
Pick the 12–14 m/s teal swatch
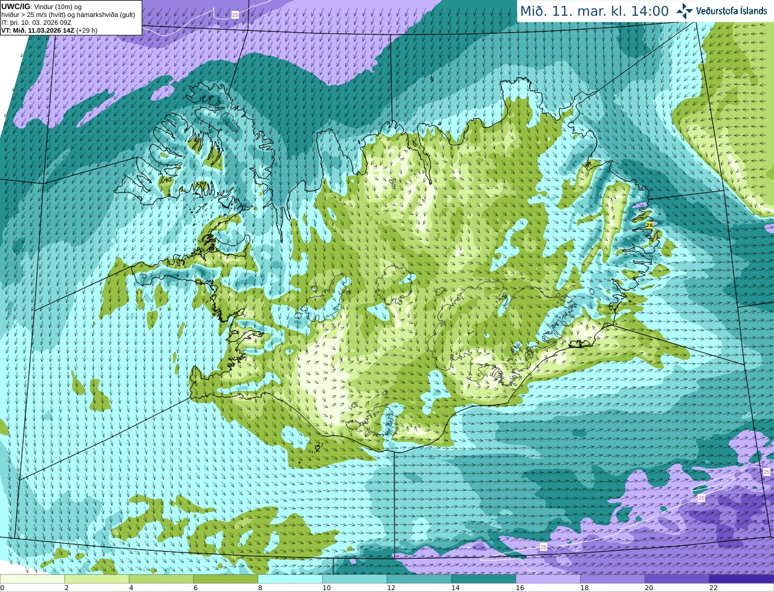click(x=419, y=579)
